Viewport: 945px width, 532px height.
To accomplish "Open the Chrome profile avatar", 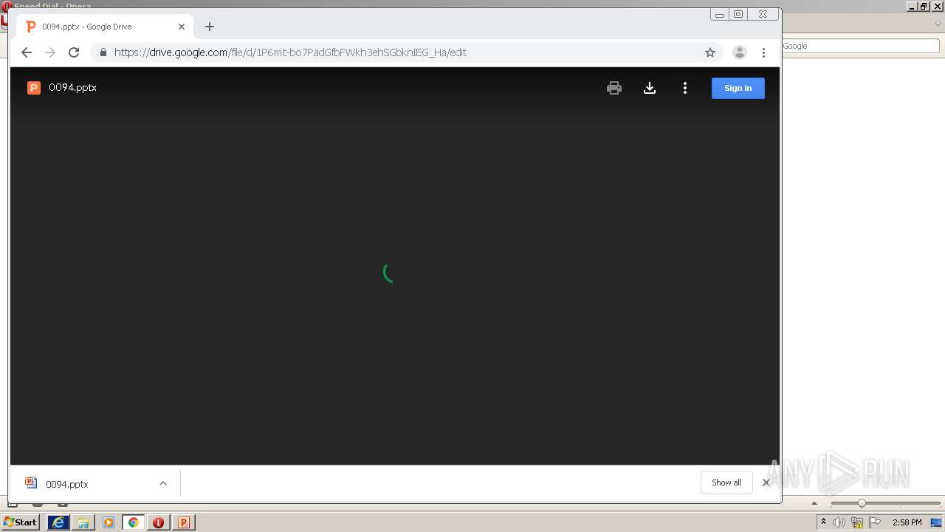I will point(739,52).
